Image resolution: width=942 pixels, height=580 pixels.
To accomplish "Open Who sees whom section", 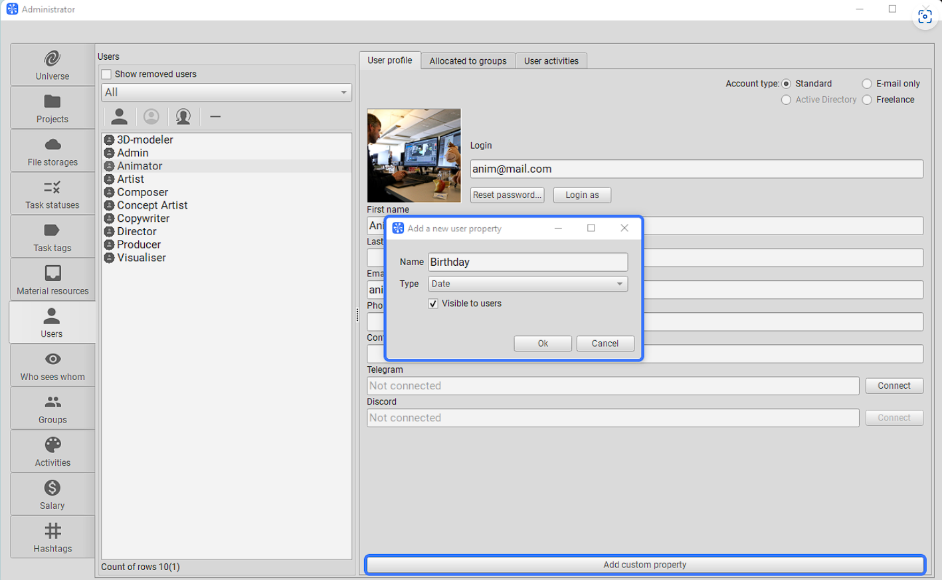I will tap(52, 366).
